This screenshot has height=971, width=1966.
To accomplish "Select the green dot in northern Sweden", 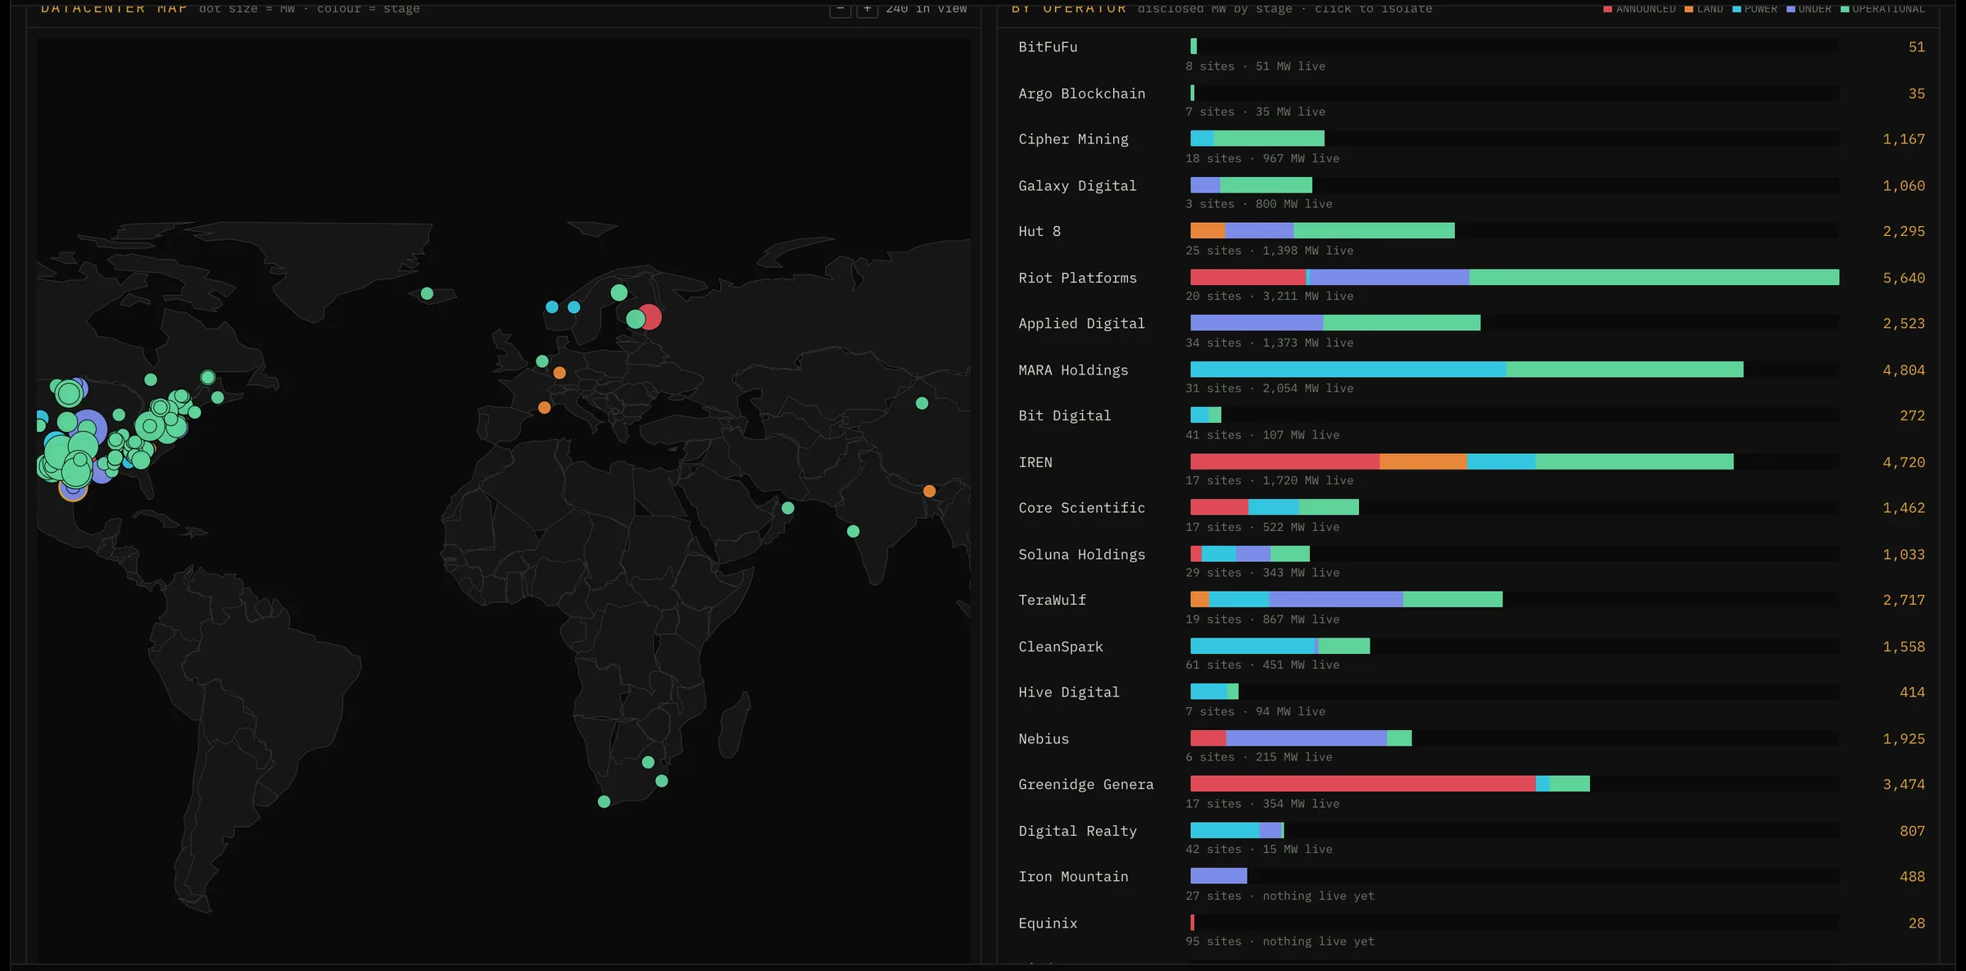I will click(618, 293).
